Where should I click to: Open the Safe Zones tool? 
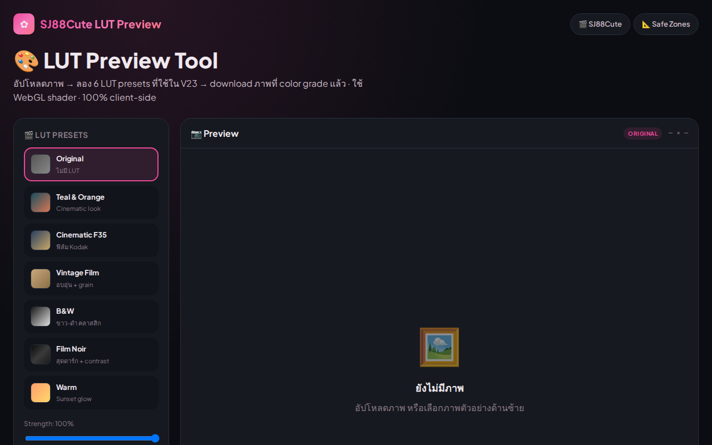coord(666,24)
